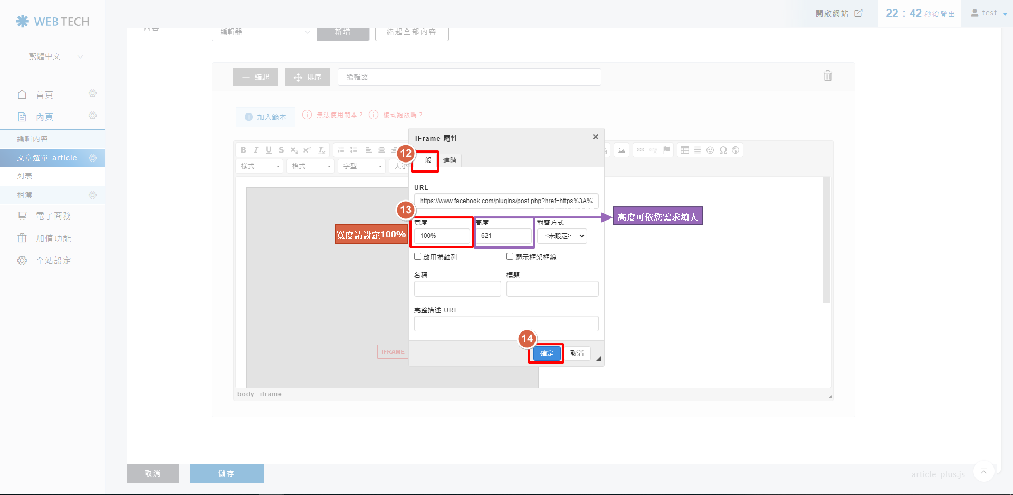Insert a smiley with the emoticon icon
Screen dimensions: 1013x495
tap(710, 150)
